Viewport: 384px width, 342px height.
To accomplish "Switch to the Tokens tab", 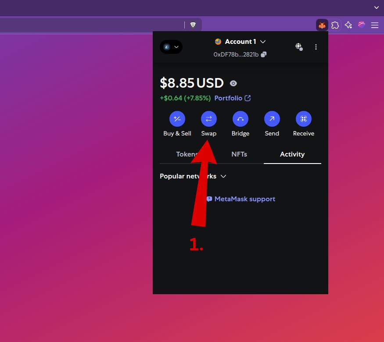I will (187, 154).
